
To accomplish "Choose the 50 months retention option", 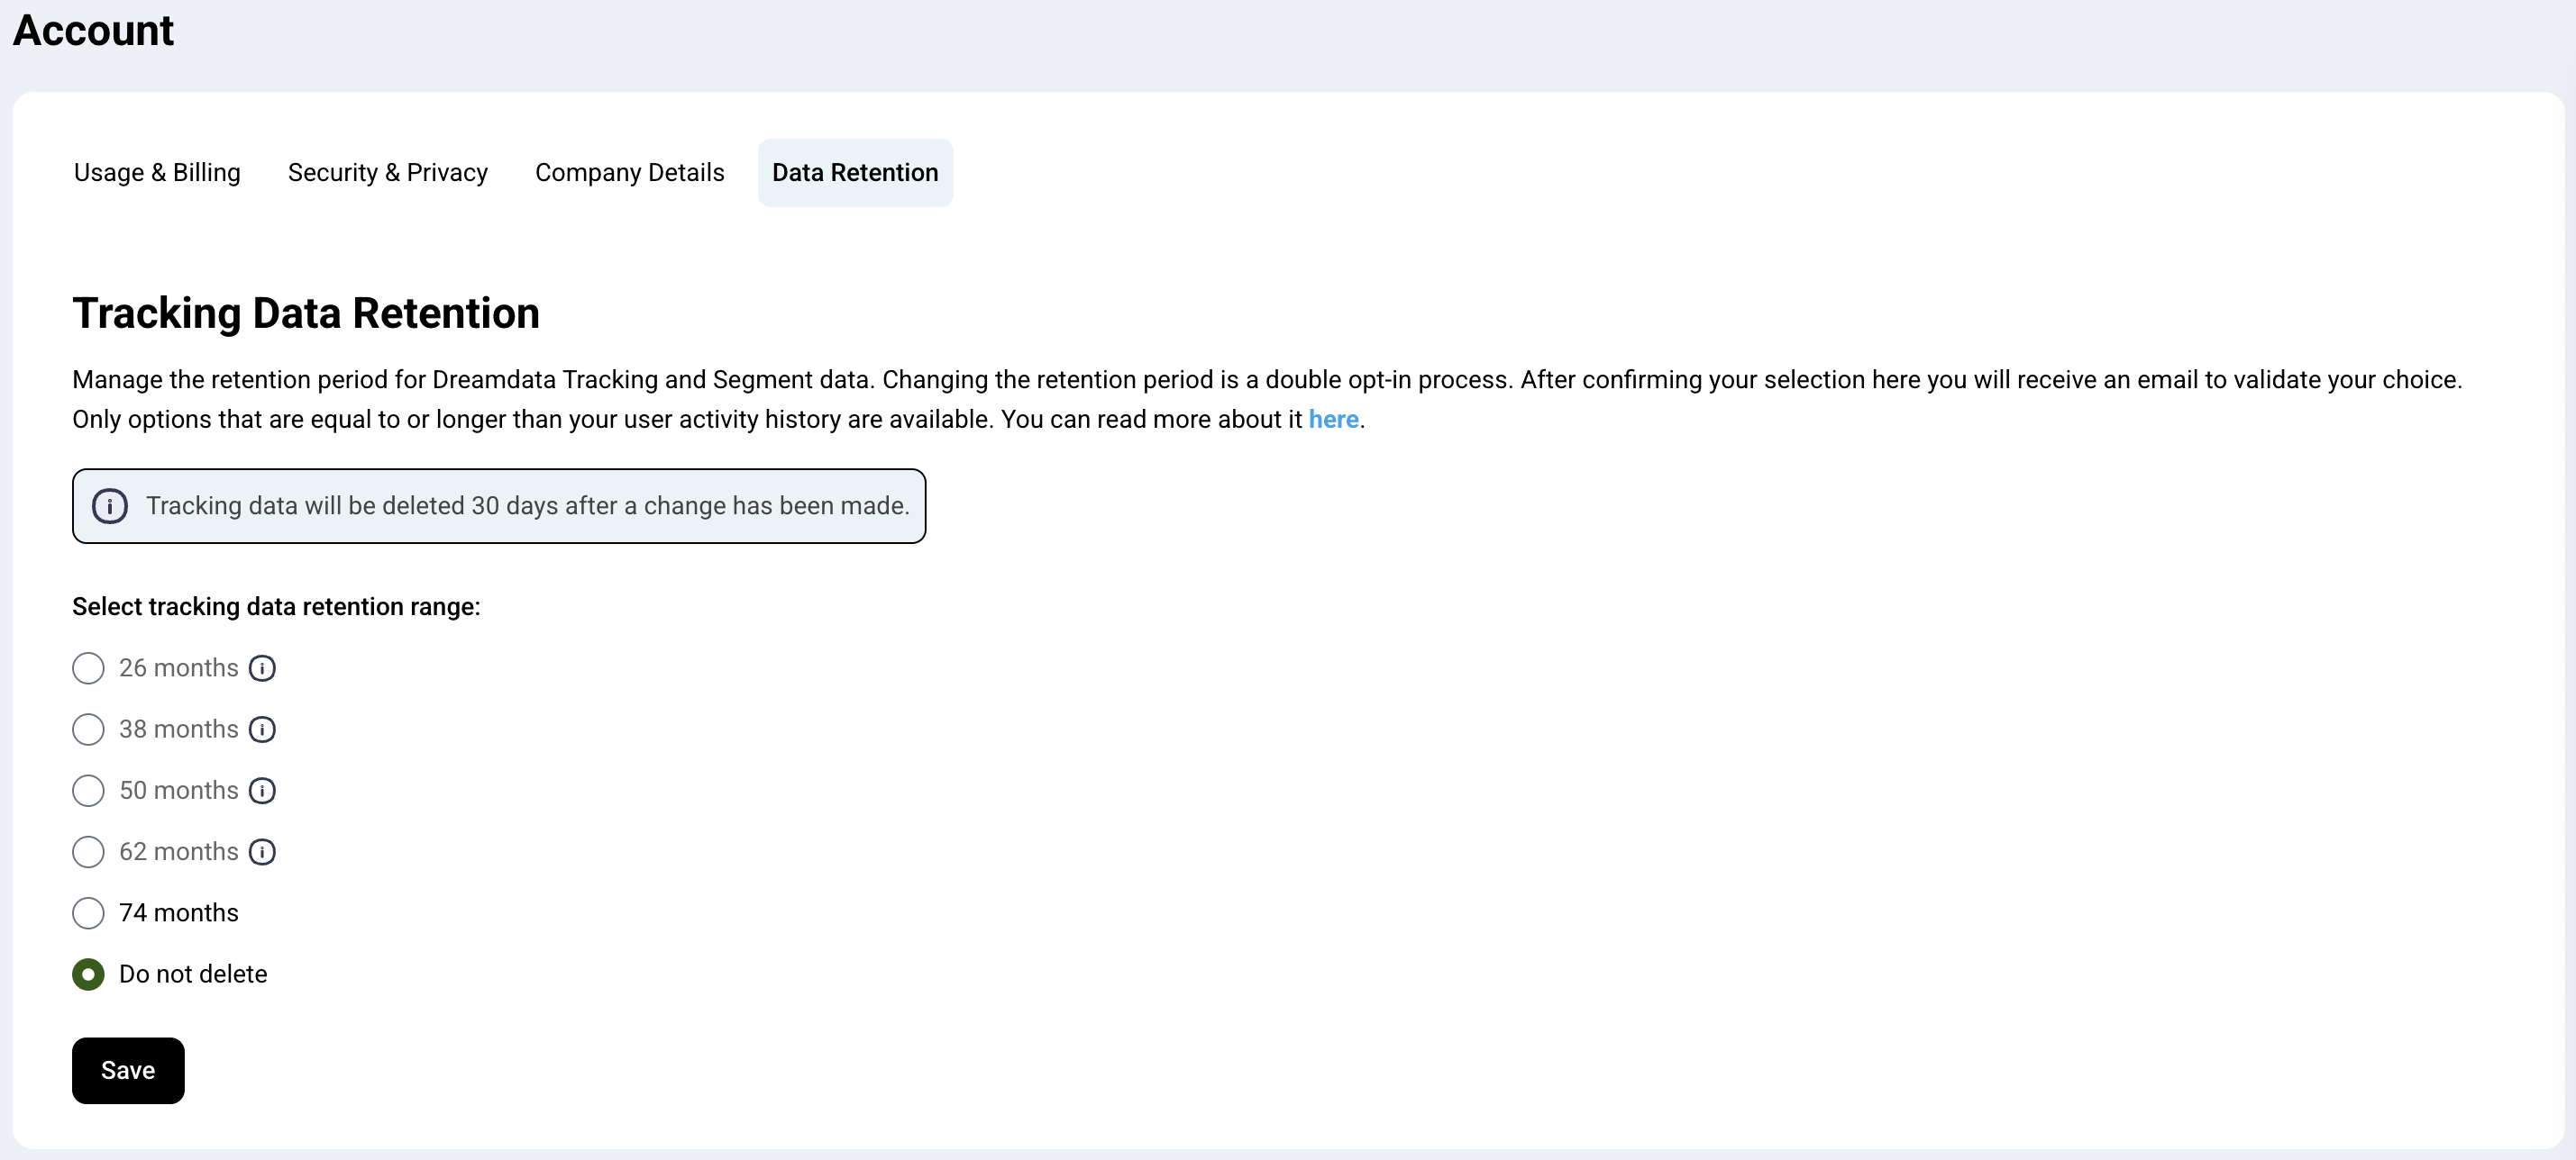I will pos(88,791).
